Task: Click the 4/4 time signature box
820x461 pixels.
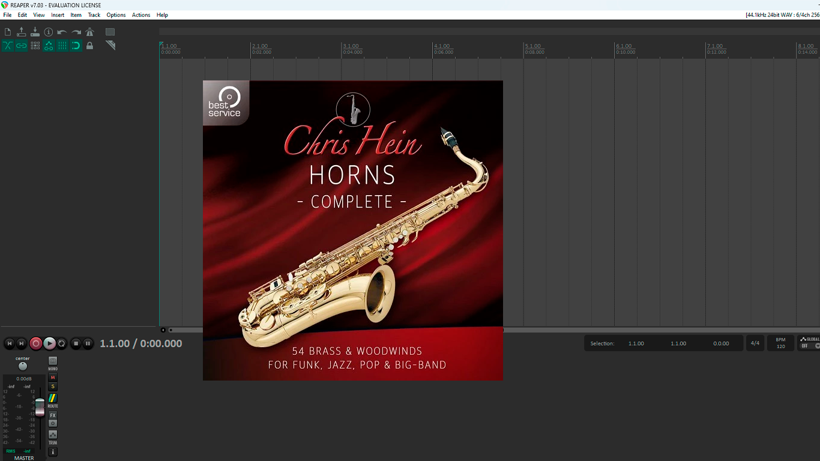Action: (755, 343)
